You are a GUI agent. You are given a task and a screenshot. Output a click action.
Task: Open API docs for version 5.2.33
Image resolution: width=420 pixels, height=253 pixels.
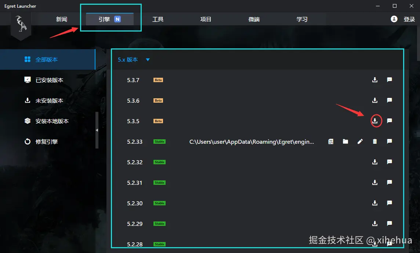click(331, 142)
